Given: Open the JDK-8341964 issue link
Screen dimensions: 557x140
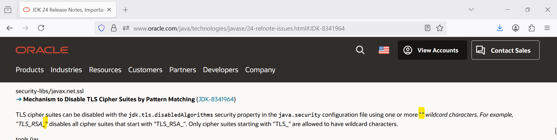Looking at the screenshot, I should pos(216,99).
